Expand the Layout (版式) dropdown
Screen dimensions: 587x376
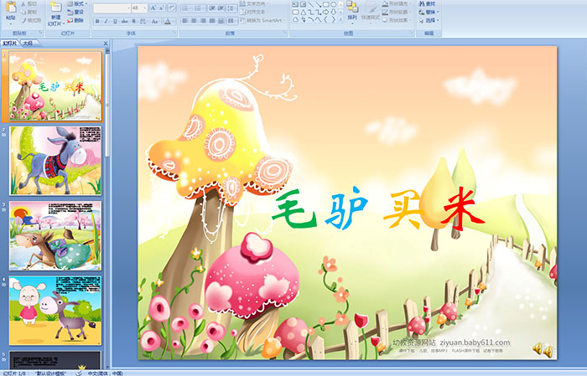tap(76, 4)
